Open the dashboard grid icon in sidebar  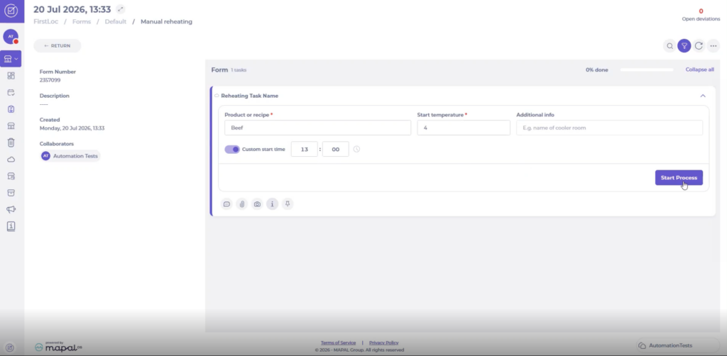11,75
